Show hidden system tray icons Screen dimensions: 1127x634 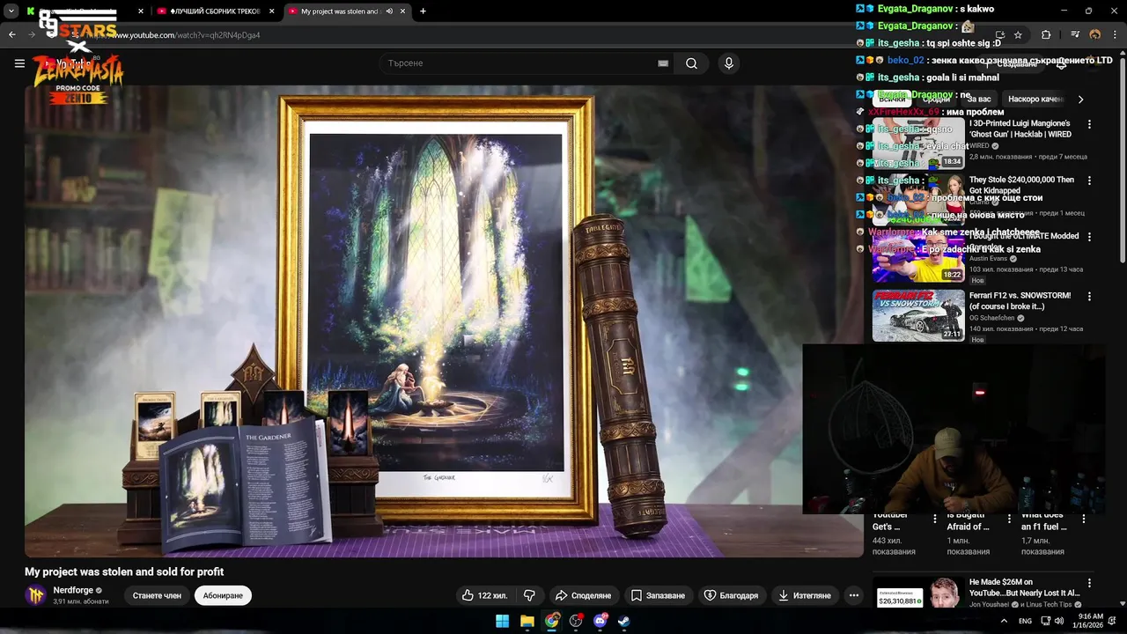[x=1004, y=621]
